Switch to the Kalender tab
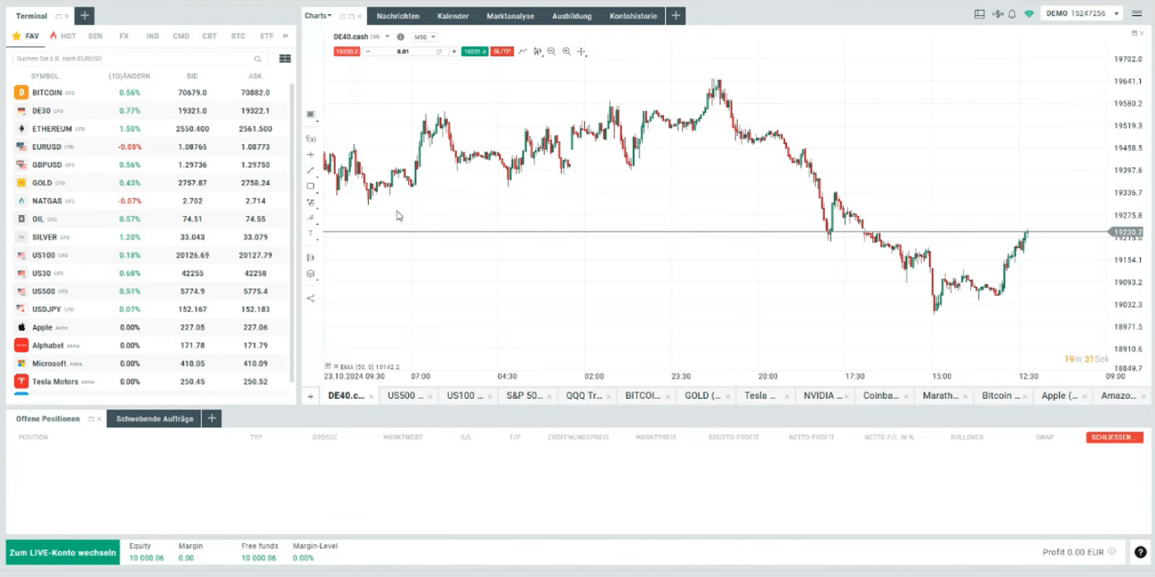This screenshot has height=577, width=1155. tap(453, 16)
